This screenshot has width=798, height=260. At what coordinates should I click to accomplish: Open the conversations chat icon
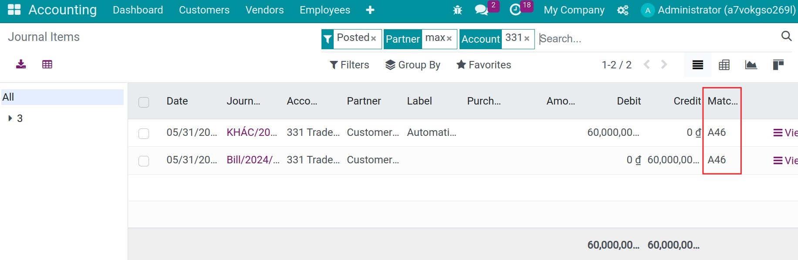pos(481,10)
